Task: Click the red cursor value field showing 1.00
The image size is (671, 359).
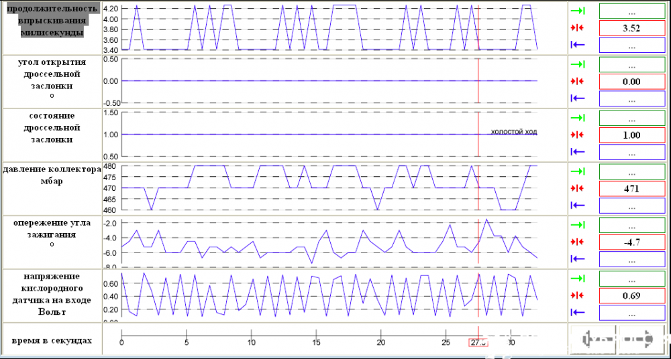Action: tap(631, 135)
